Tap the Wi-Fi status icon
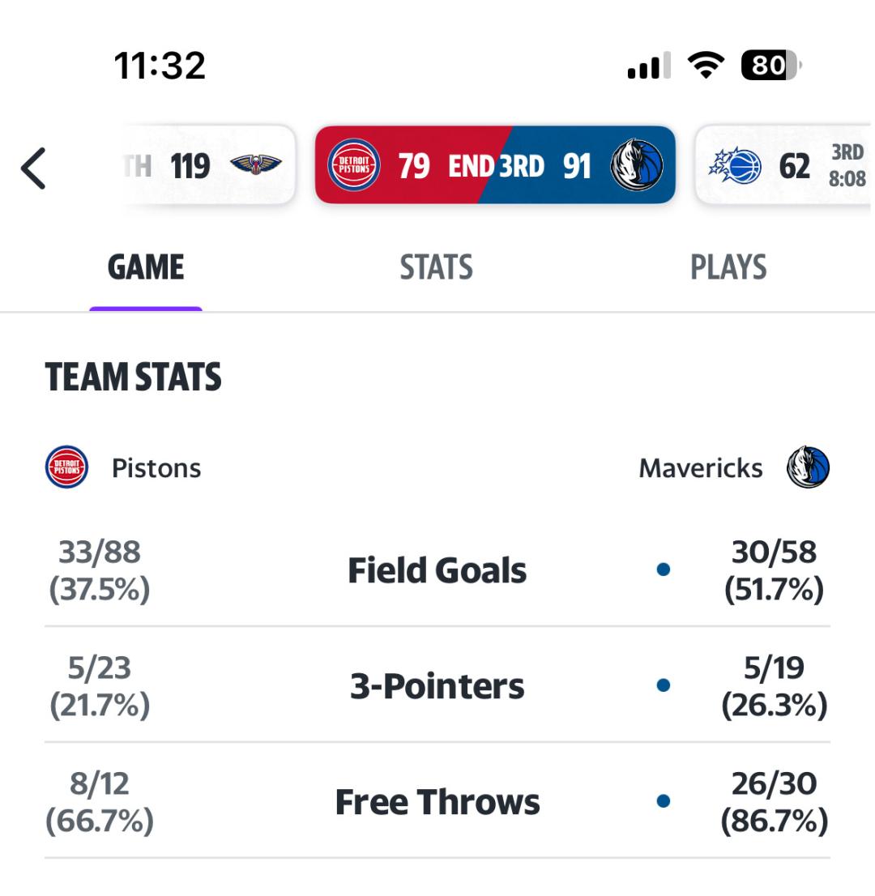This screenshot has height=896, width=875. [706, 66]
